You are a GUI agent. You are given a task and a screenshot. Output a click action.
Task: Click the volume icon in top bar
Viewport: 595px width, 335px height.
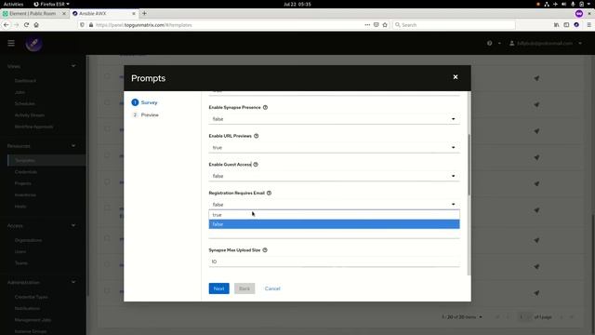point(564,4)
